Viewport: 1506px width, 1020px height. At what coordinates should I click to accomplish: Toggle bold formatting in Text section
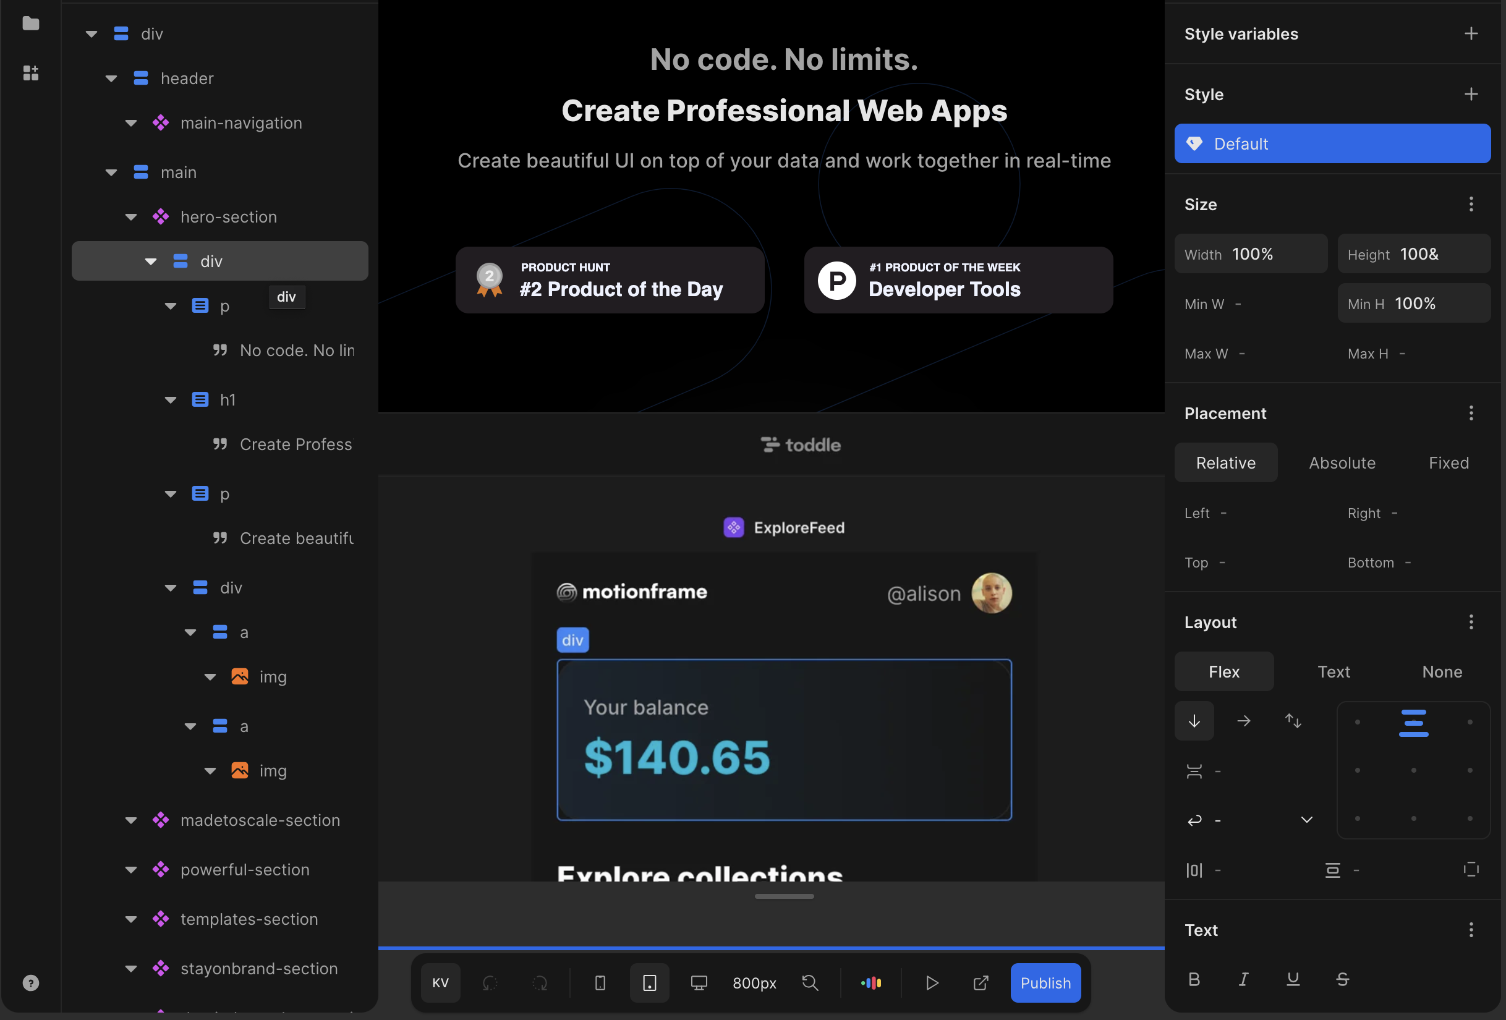pyautogui.click(x=1194, y=979)
